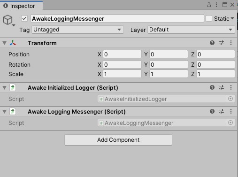Click the GameObject cube icon

pos(8,20)
